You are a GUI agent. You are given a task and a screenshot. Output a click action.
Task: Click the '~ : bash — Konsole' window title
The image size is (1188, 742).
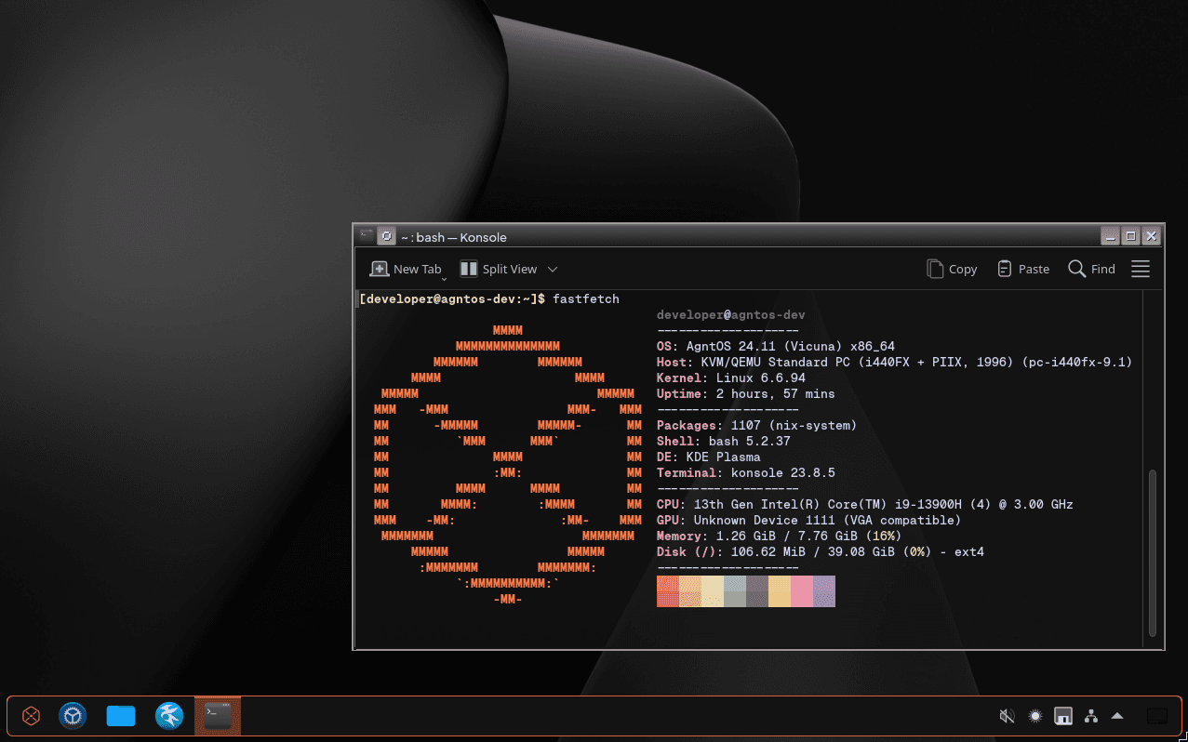(x=454, y=237)
